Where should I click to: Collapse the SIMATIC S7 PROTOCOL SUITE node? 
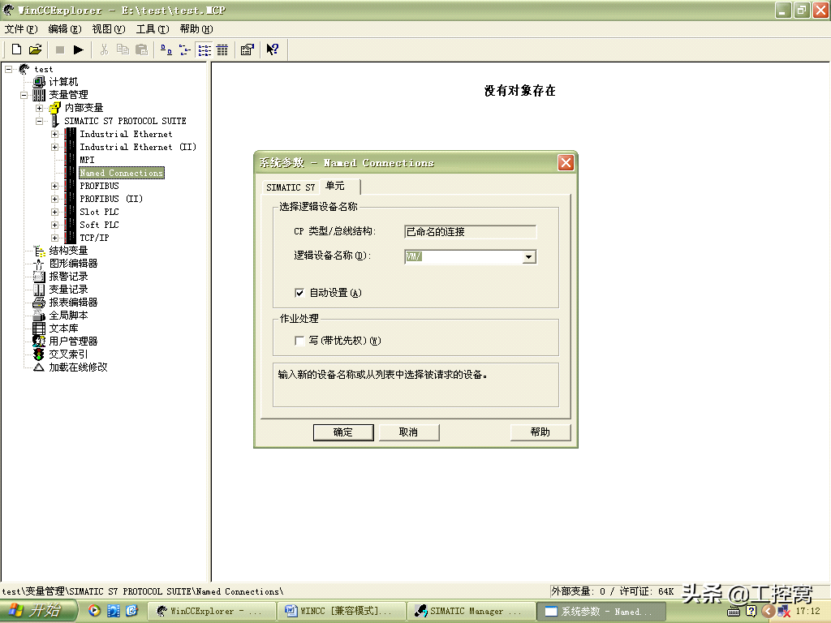pos(39,121)
